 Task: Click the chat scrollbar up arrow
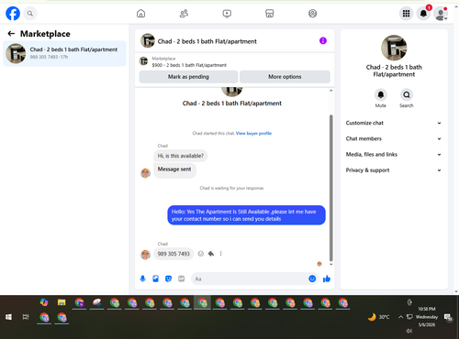(x=330, y=91)
